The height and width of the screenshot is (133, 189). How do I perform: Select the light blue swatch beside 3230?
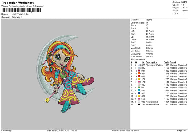coord(139,68)
